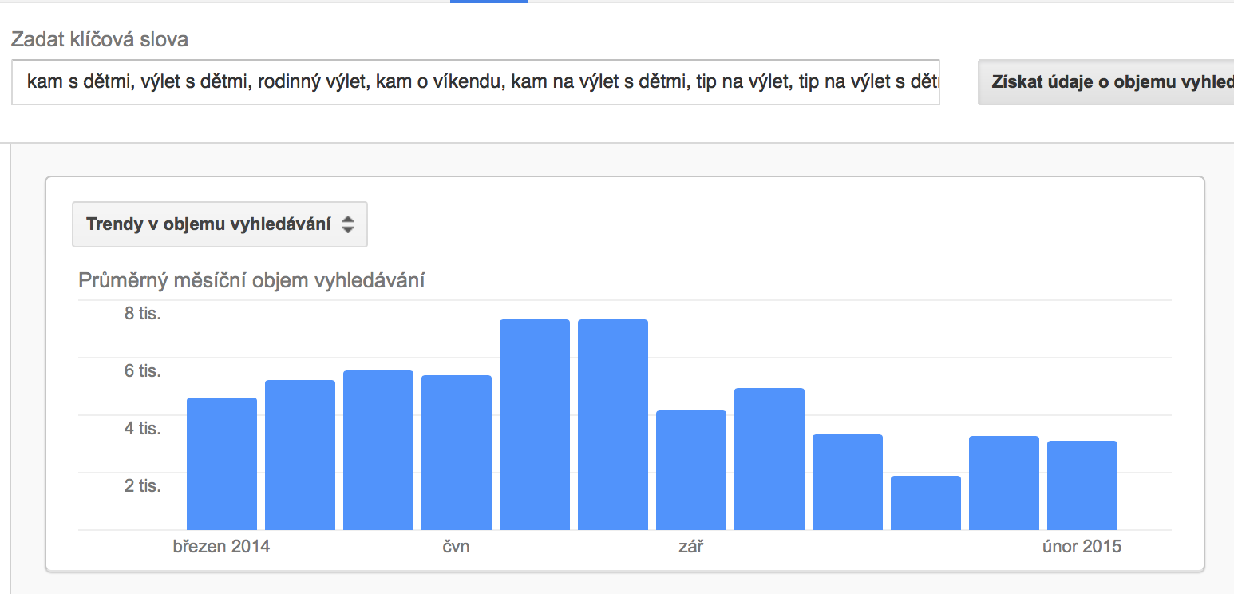Click 'Získat údaje o objemu vyhledávání' button
The width and height of the screenshot is (1234, 594).
pos(1106,81)
